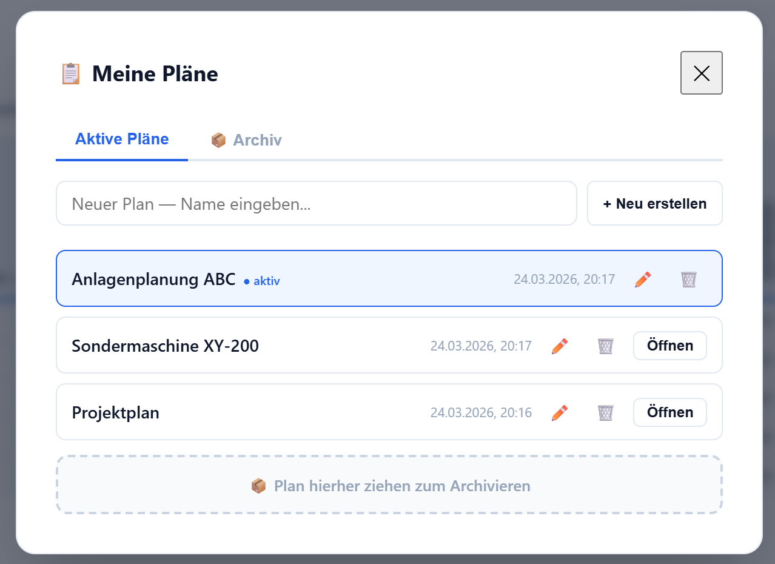Click the trash icon next to Projektplan

coord(605,412)
